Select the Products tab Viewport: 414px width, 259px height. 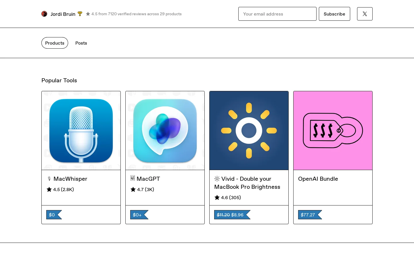(55, 43)
